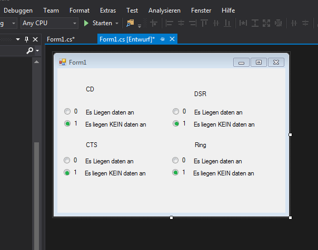Click Make Same Width icon

[243, 23]
